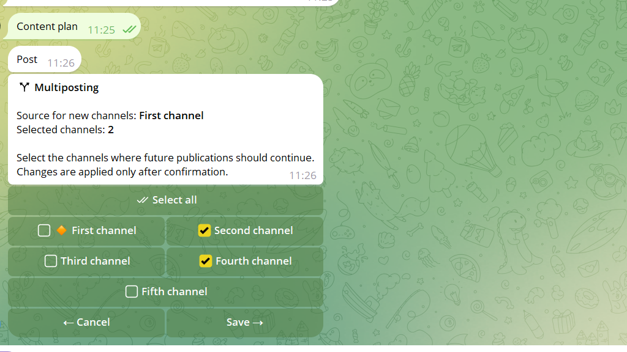This screenshot has width=627, height=352.
Task: Cancel the multiposting changes
Action: [x=86, y=323]
